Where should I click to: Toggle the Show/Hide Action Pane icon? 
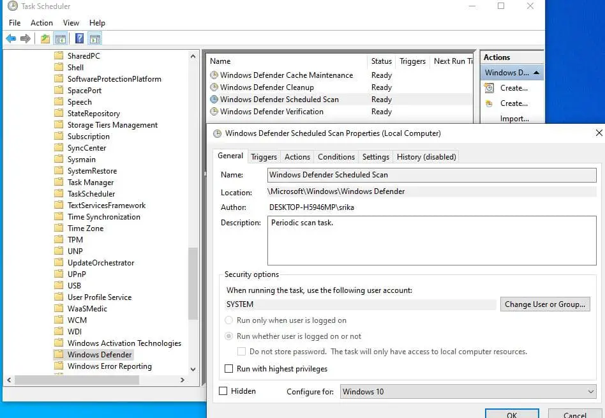click(x=94, y=39)
